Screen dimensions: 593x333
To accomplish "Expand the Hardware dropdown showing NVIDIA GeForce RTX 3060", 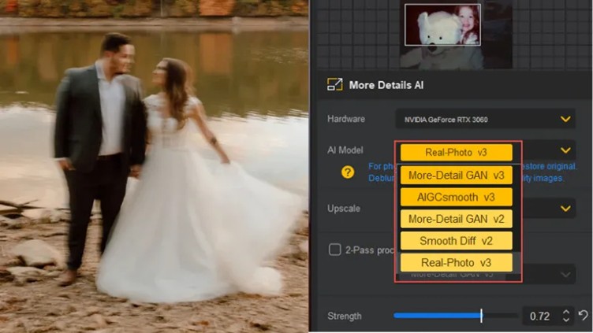I will (x=485, y=120).
